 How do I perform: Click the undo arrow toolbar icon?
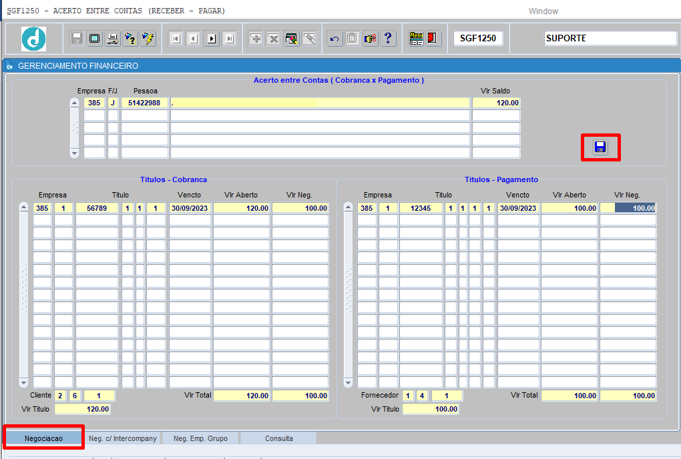pyautogui.click(x=334, y=39)
